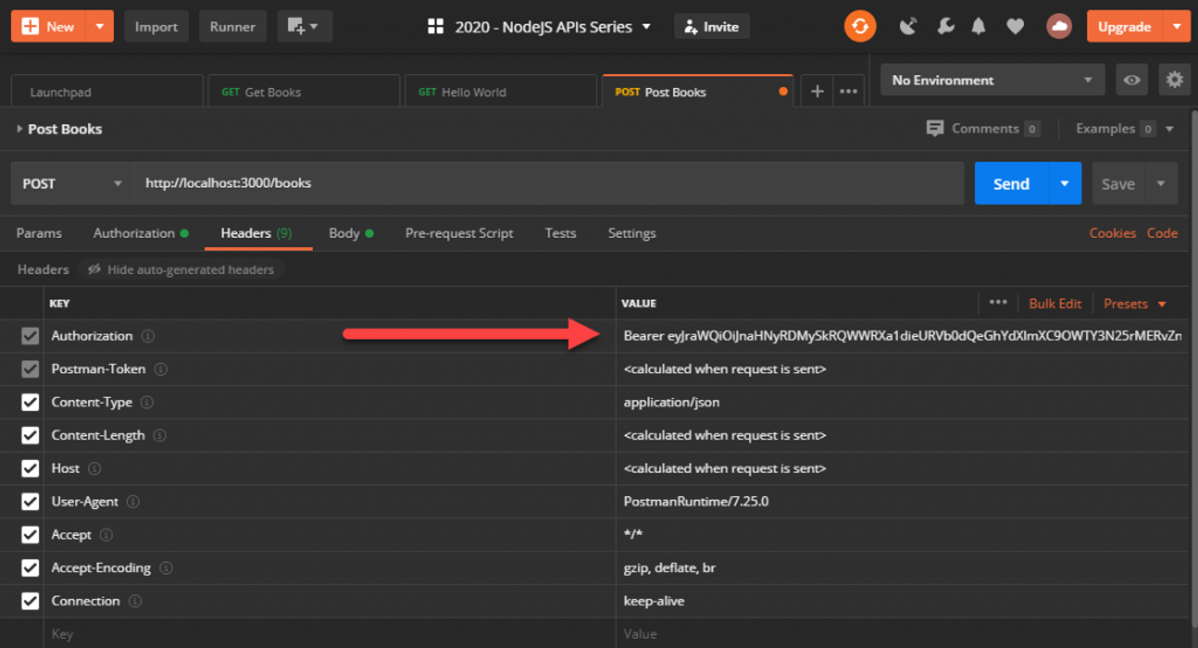Show info for User-Agent header
The height and width of the screenshot is (648, 1198).
[133, 501]
